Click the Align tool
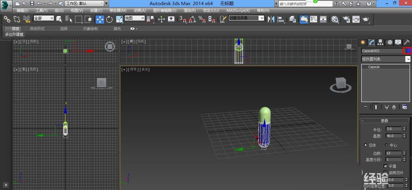Screen dimensions: 412x190 click(281, 19)
